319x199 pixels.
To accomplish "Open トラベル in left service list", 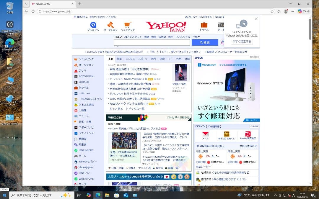I will 84,88.
